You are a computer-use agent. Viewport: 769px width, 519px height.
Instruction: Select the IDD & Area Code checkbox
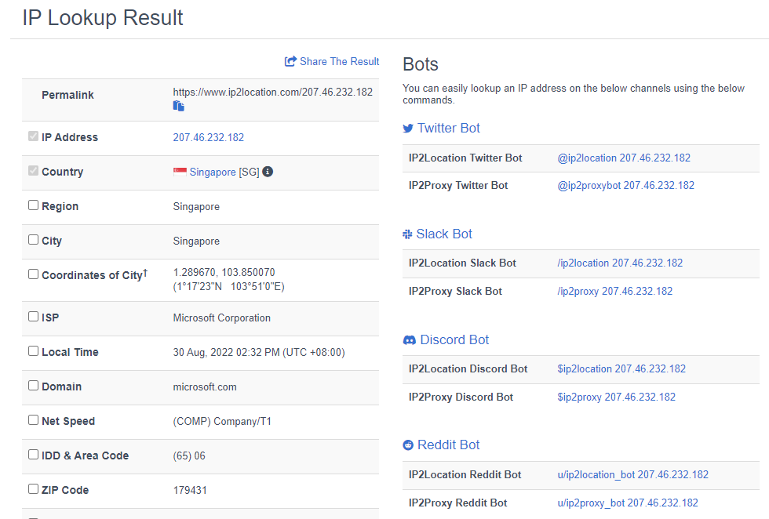pos(33,454)
